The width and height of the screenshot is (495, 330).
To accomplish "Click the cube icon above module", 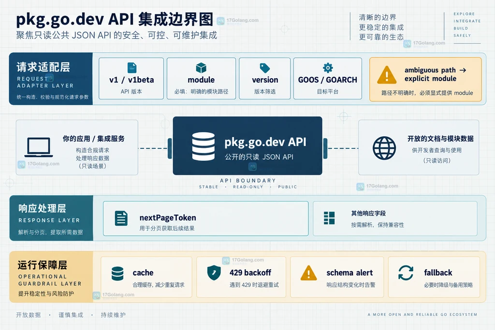I will coord(201,68).
